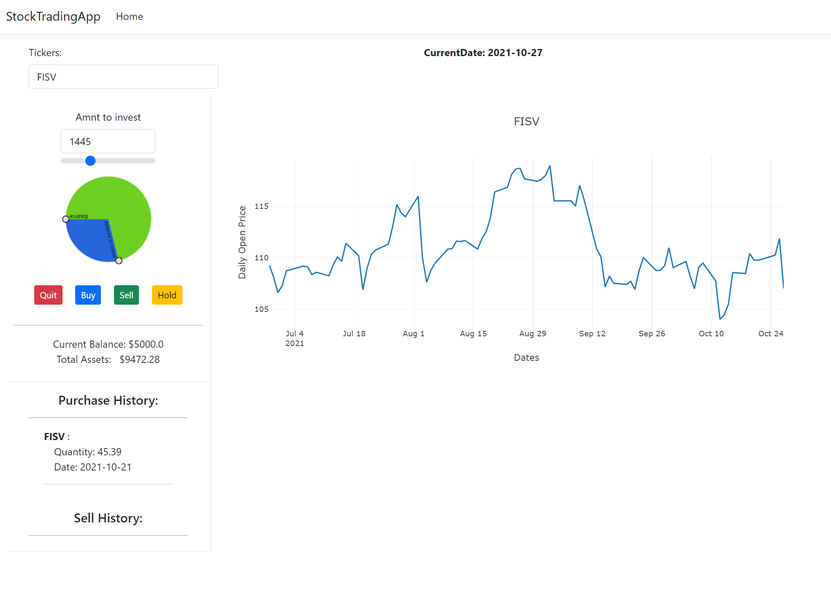Screen dimensions: 831x603
Task: Click the Amnt to invest label
Action: click(108, 117)
